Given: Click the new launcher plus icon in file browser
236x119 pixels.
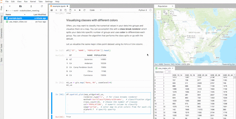Looking at the screenshot, I should tap(10, 6).
